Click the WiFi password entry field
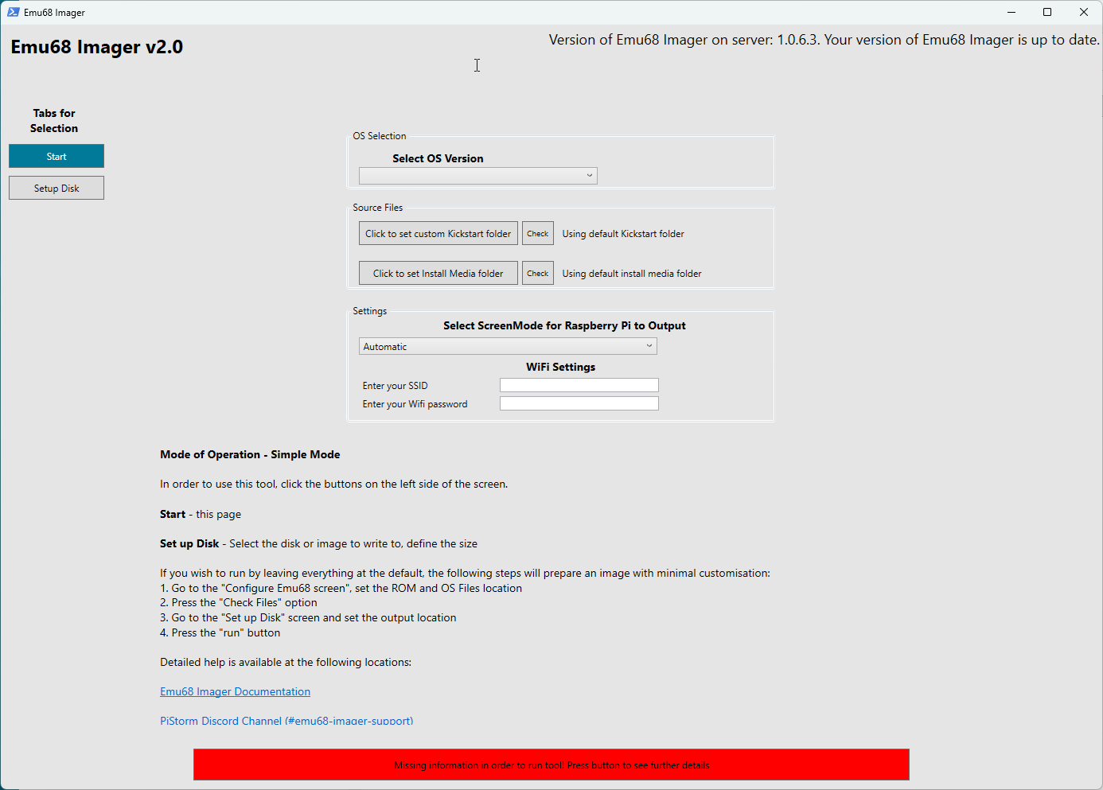This screenshot has height=790, width=1103. pyautogui.click(x=579, y=403)
